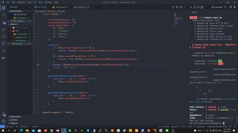
Task: Close the tennis.js editor tab
Action: [88, 7]
